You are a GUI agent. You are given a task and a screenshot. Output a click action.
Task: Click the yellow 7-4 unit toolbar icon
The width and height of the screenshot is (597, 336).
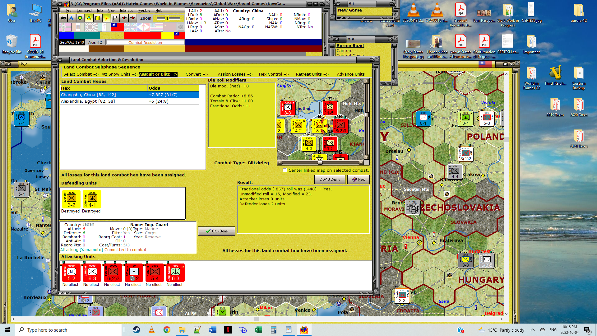98,18
